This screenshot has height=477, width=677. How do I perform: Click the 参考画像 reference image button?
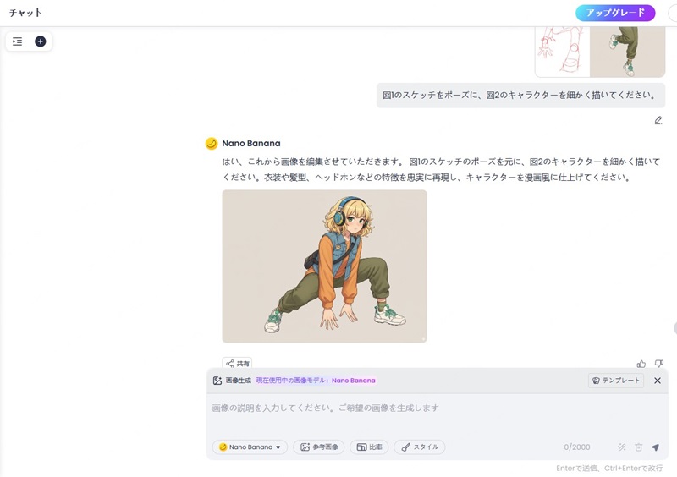[319, 447]
